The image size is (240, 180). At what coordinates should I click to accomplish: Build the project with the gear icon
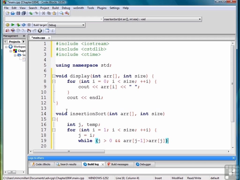pyautogui.click(x=7, y=25)
